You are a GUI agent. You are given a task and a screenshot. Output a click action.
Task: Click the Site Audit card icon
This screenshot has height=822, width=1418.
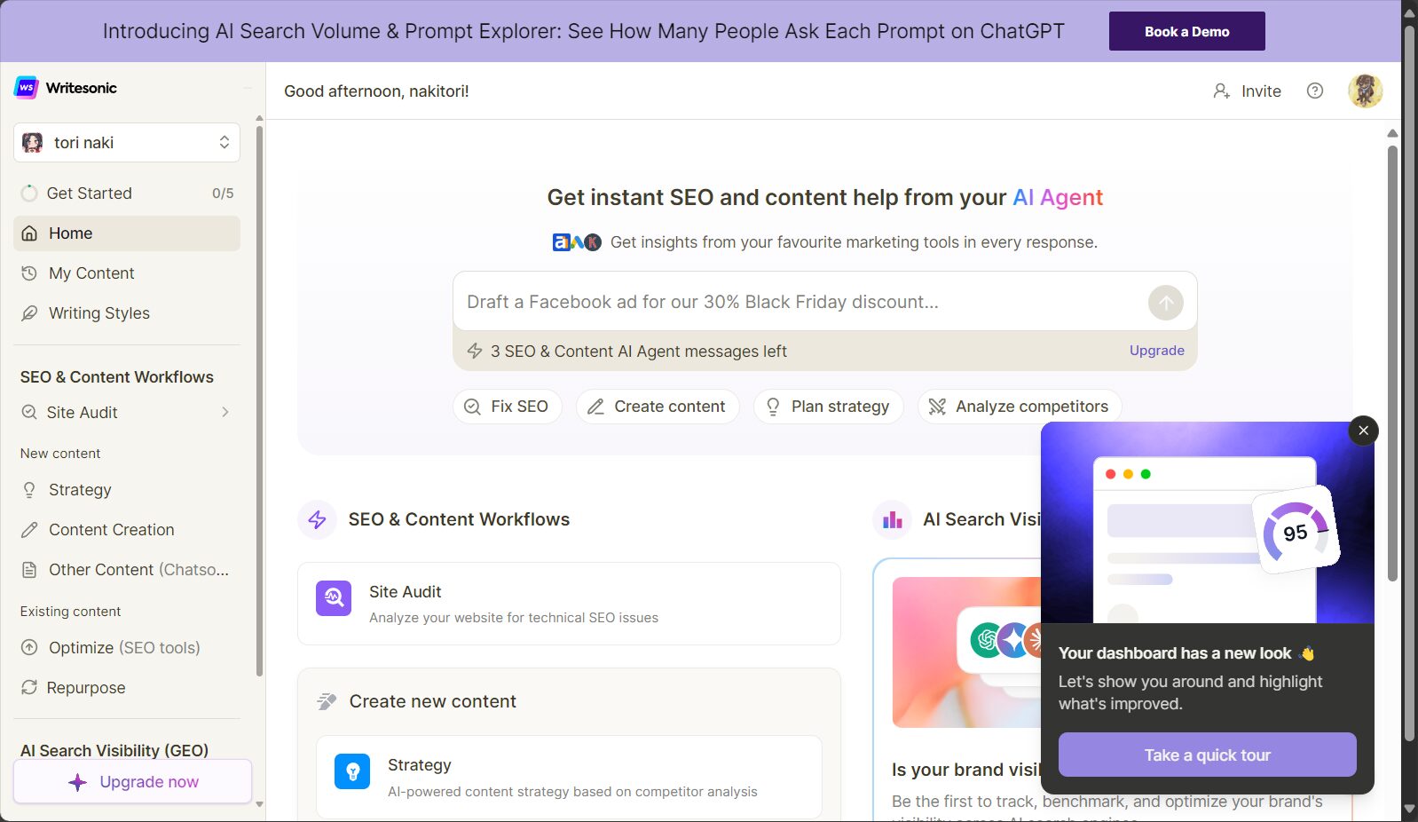point(334,598)
